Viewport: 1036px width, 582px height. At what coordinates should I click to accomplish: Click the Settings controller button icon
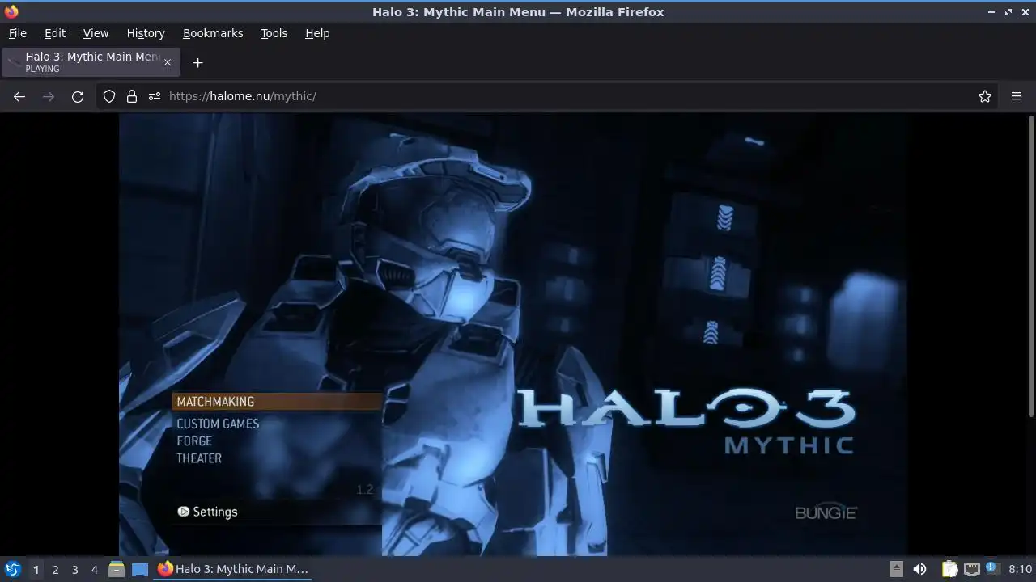184,512
